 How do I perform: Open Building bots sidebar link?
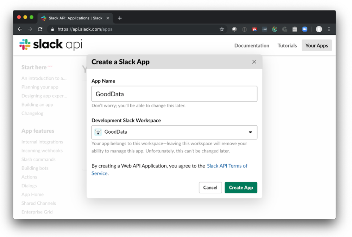click(35, 168)
